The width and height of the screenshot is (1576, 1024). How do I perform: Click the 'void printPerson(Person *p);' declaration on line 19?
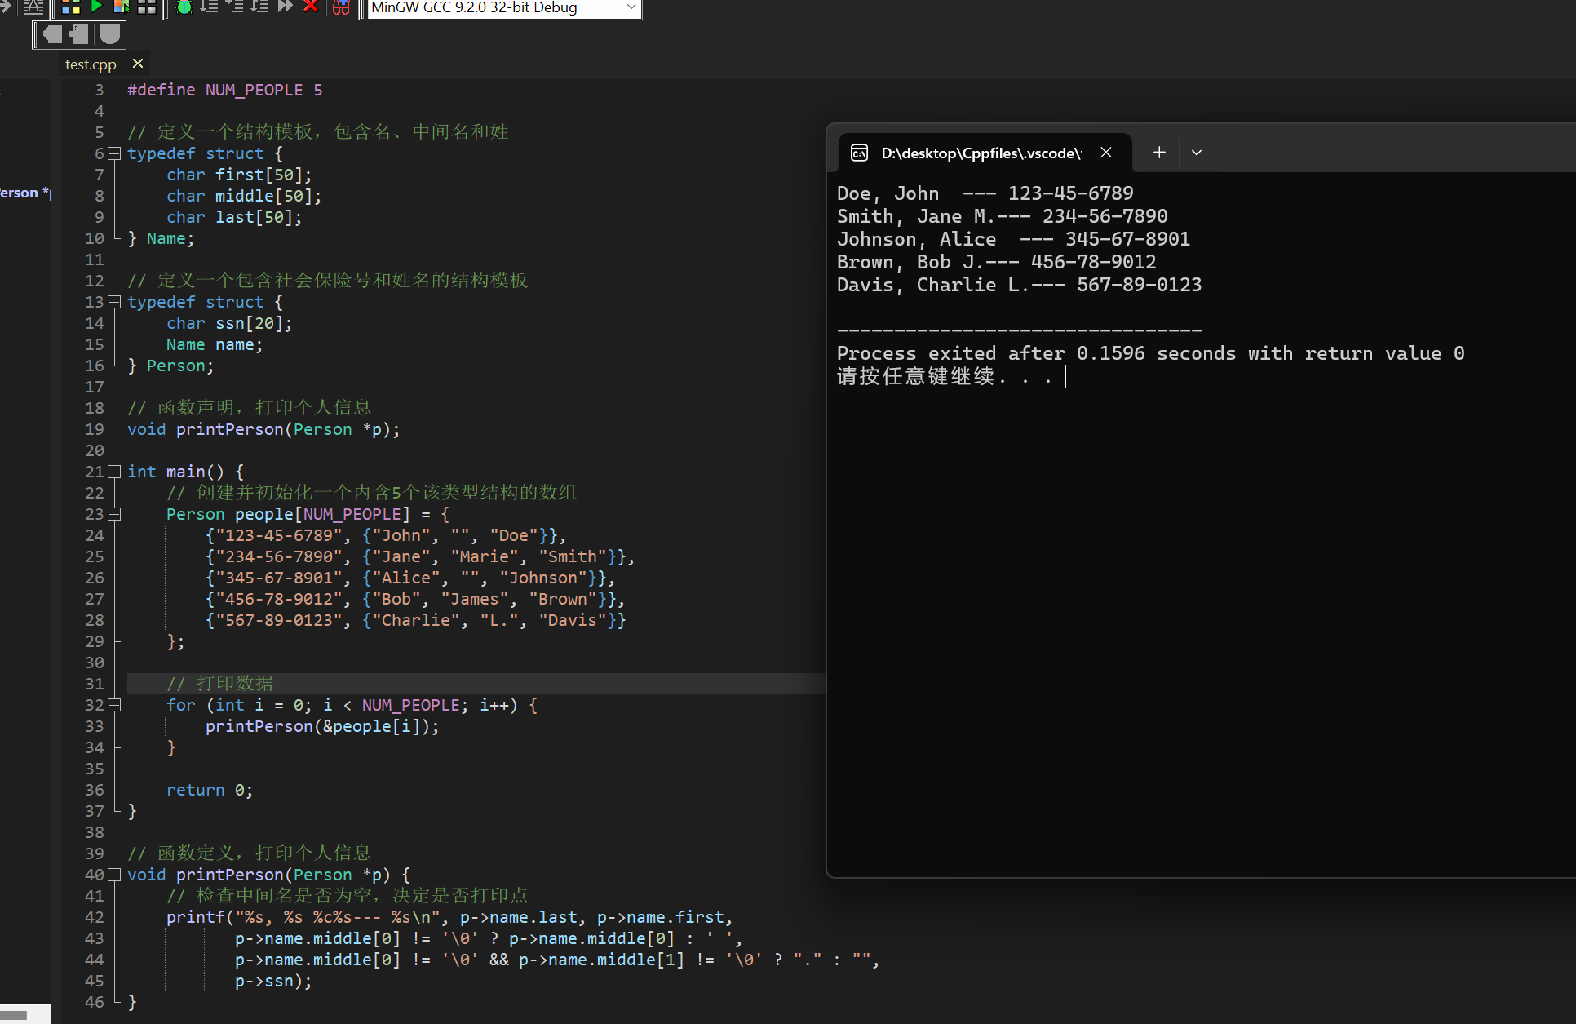[263, 429]
